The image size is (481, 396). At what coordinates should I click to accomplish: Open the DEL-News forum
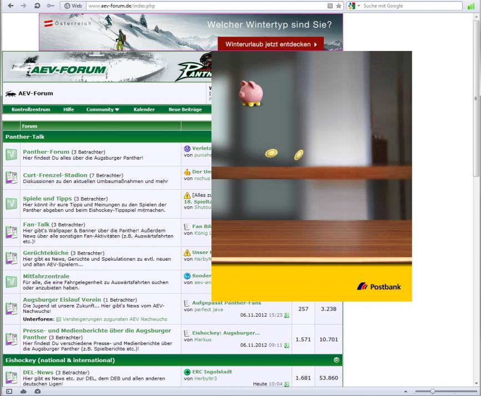38,372
